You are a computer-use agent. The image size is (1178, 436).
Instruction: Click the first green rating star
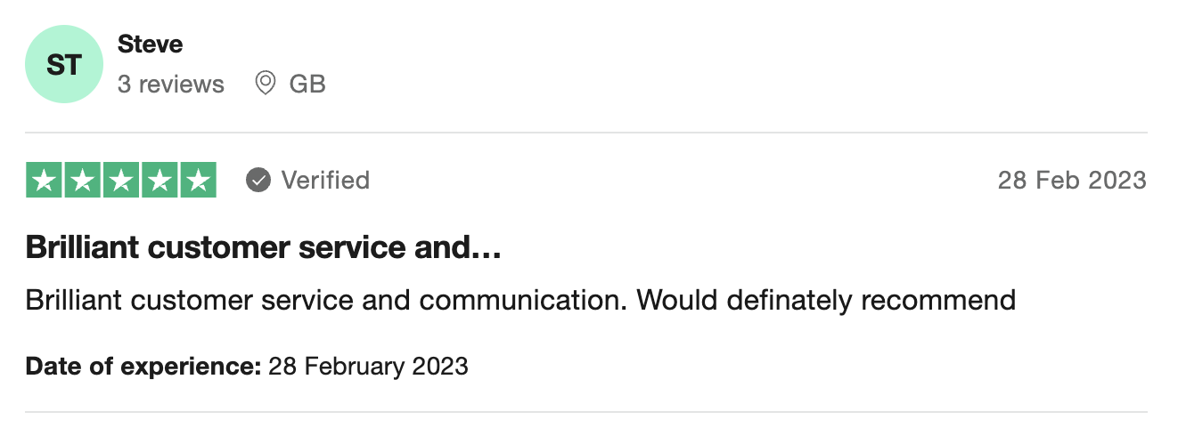coord(45,180)
